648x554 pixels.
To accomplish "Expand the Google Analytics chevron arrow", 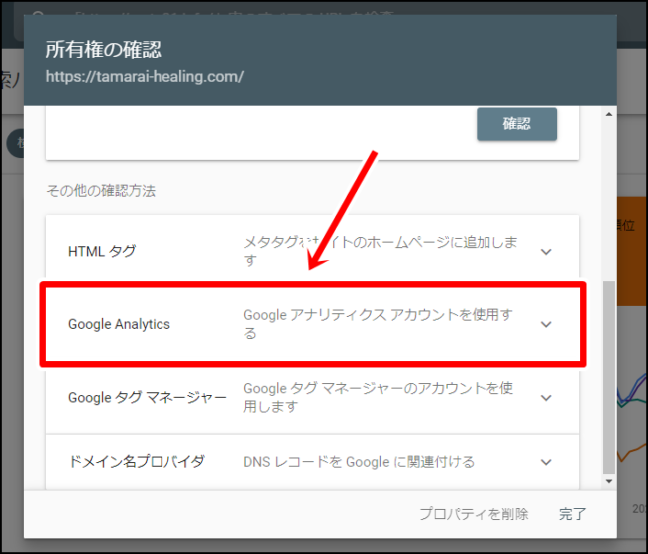I will tap(546, 324).
